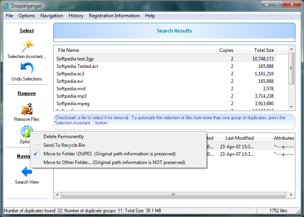Image resolution: width=304 pixels, height=217 pixels.
Task: Select Move to Folder \DUPES option
Action: [x=118, y=154]
